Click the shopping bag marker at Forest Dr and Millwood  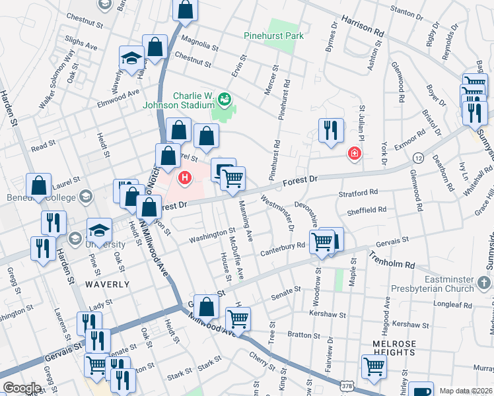click(149, 208)
